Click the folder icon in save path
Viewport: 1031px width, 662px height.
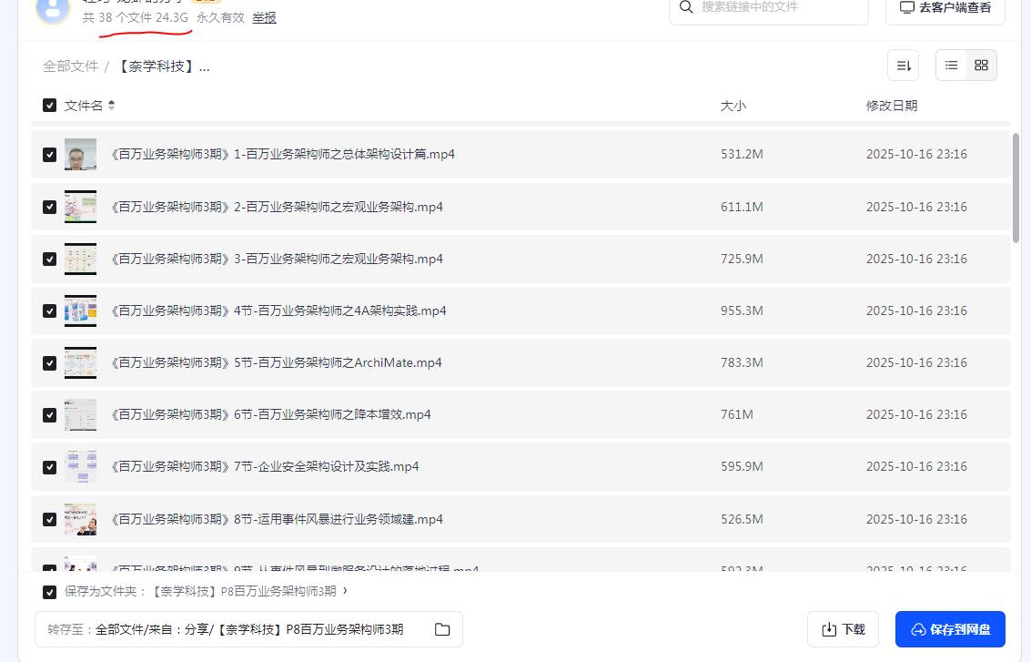pyautogui.click(x=442, y=629)
